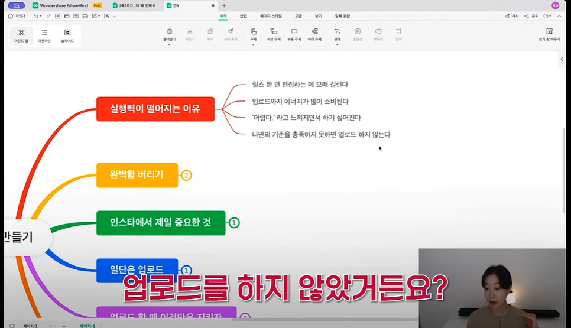Open the Undo history dropdown arrow
The image size is (571, 328).
[40, 16]
